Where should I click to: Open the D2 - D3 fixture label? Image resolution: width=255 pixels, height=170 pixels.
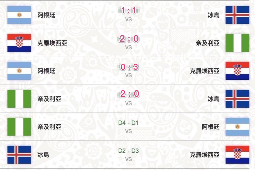(129, 151)
